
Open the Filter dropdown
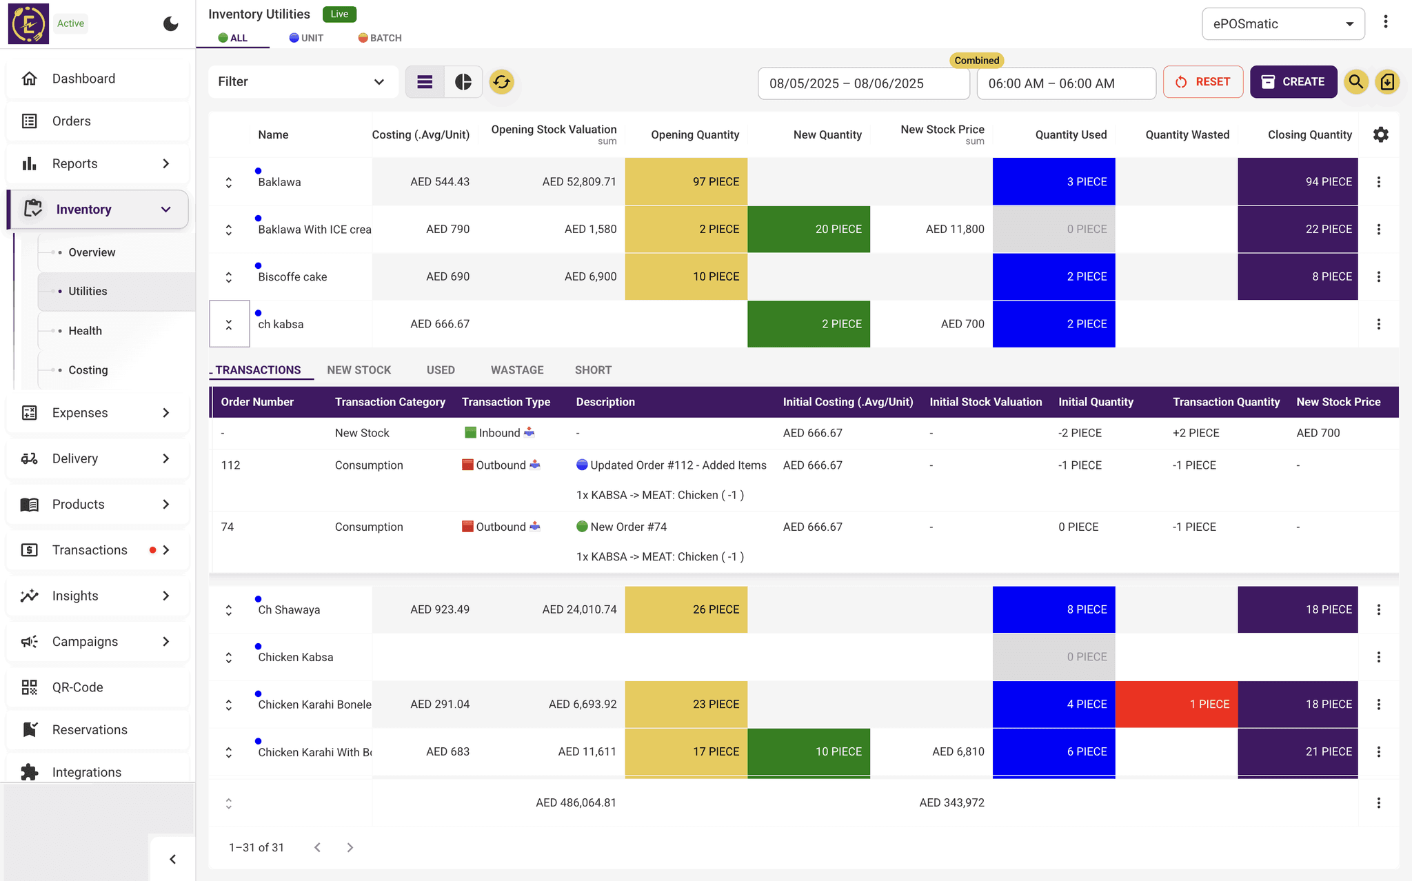coord(302,82)
